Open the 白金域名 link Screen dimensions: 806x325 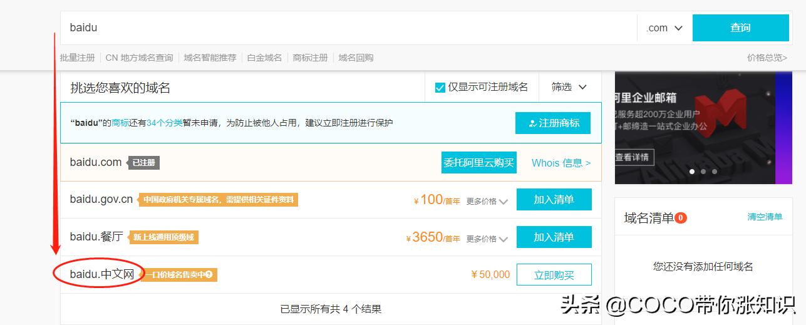[264, 58]
